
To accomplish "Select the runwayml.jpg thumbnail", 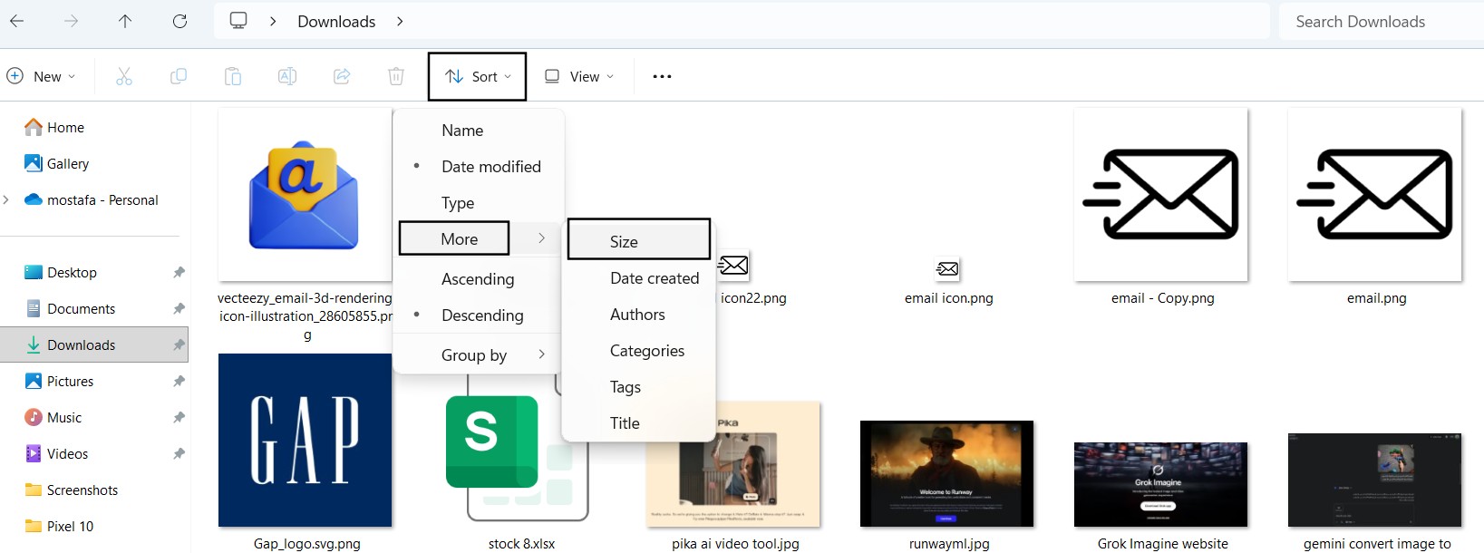I will [x=946, y=473].
